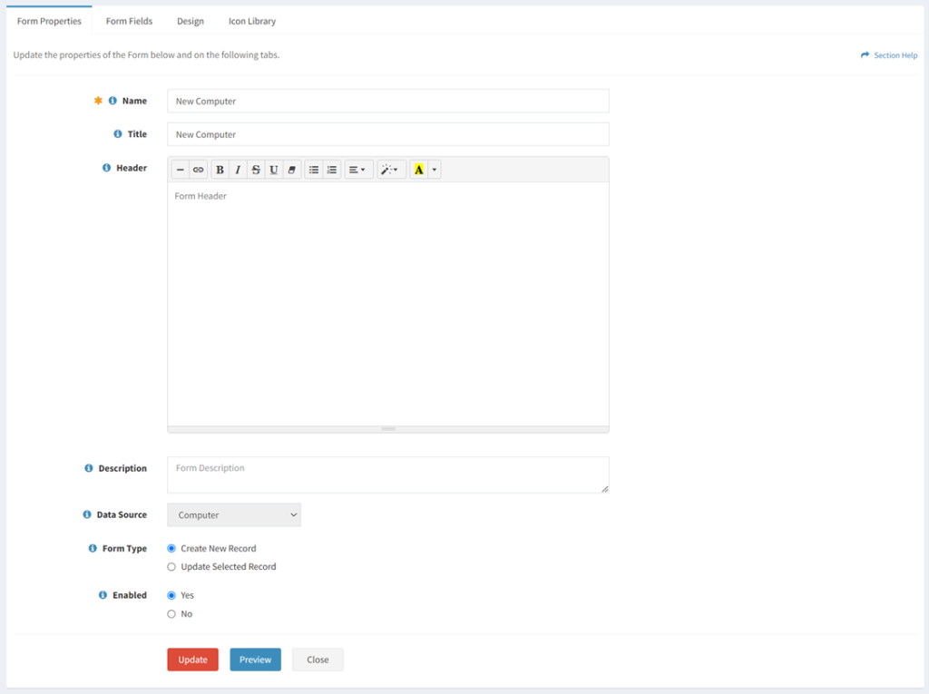The height and width of the screenshot is (694, 929).
Task: Choose Update Selected Record form type
Action: 171,566
